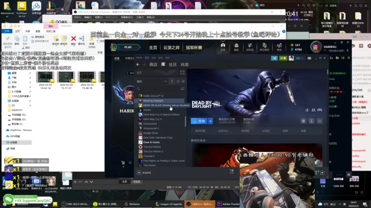
Task: Open the Steam 库 tab
Action: pyautogui.click(x=163, y=64)
